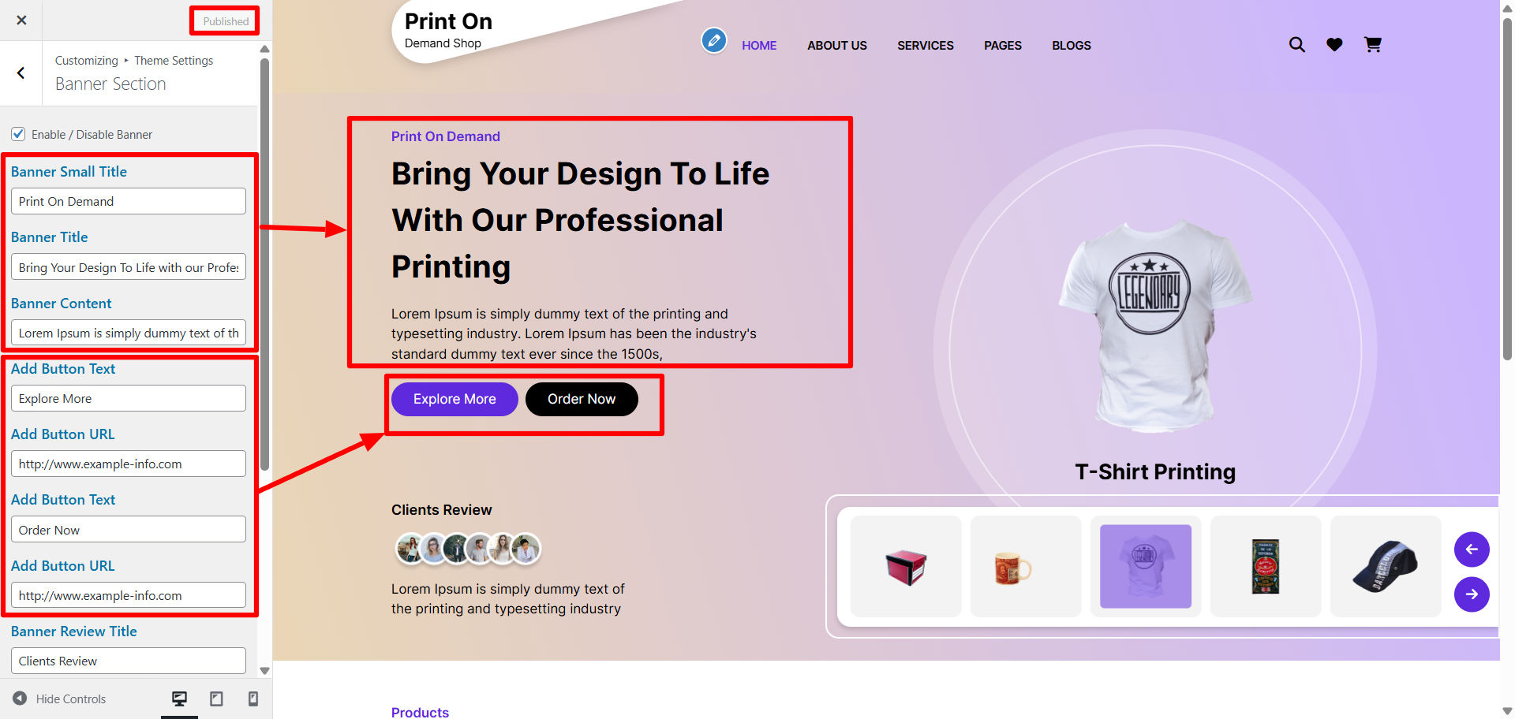The width and height of the screenshot is (1515, 719).
Task: Click into the Banner Small Title field
Action: click(129, 201)
